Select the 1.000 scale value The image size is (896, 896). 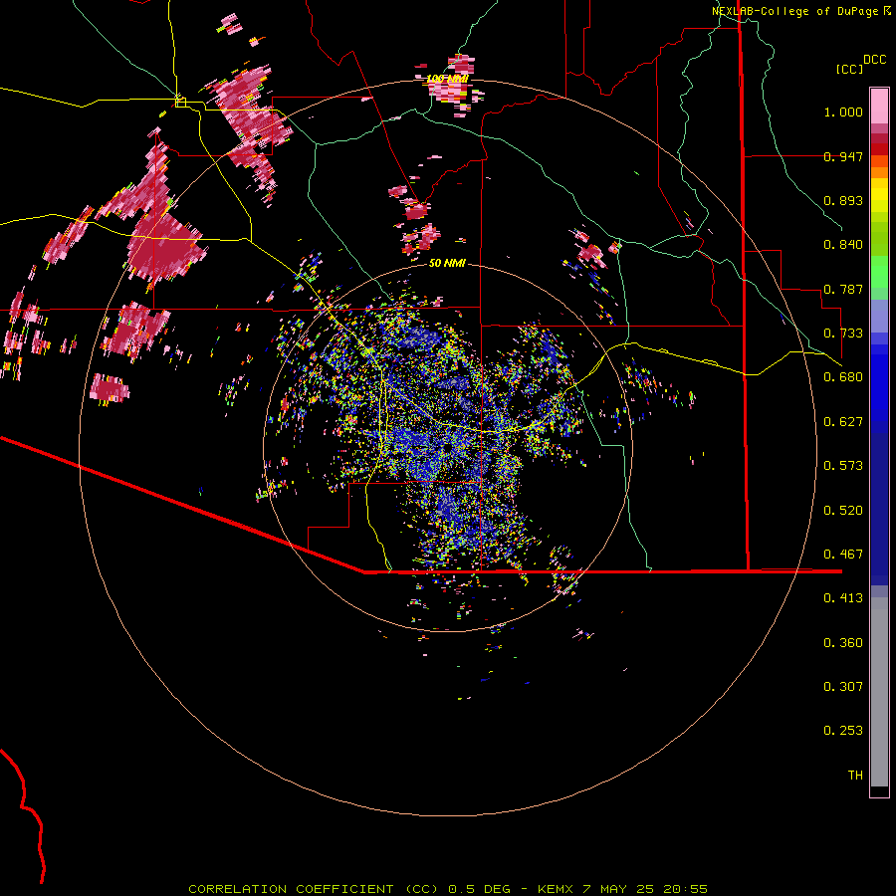pyautogui.click(x=843, y=112)
